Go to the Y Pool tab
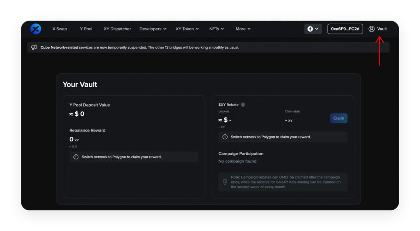The height and width of the screenshot is (231, 420). 86,29
